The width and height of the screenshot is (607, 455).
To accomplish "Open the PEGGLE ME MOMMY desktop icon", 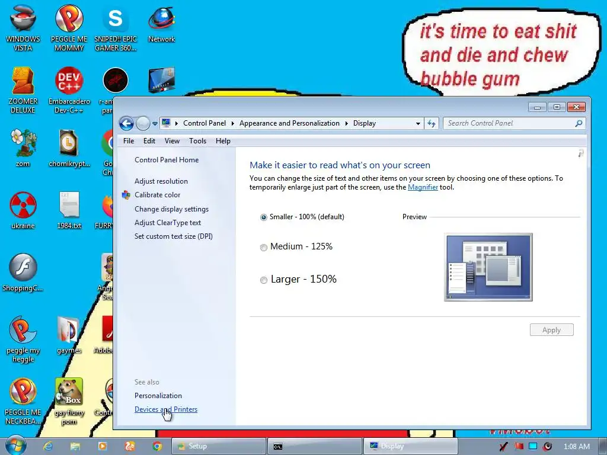I will pos(69,27).
